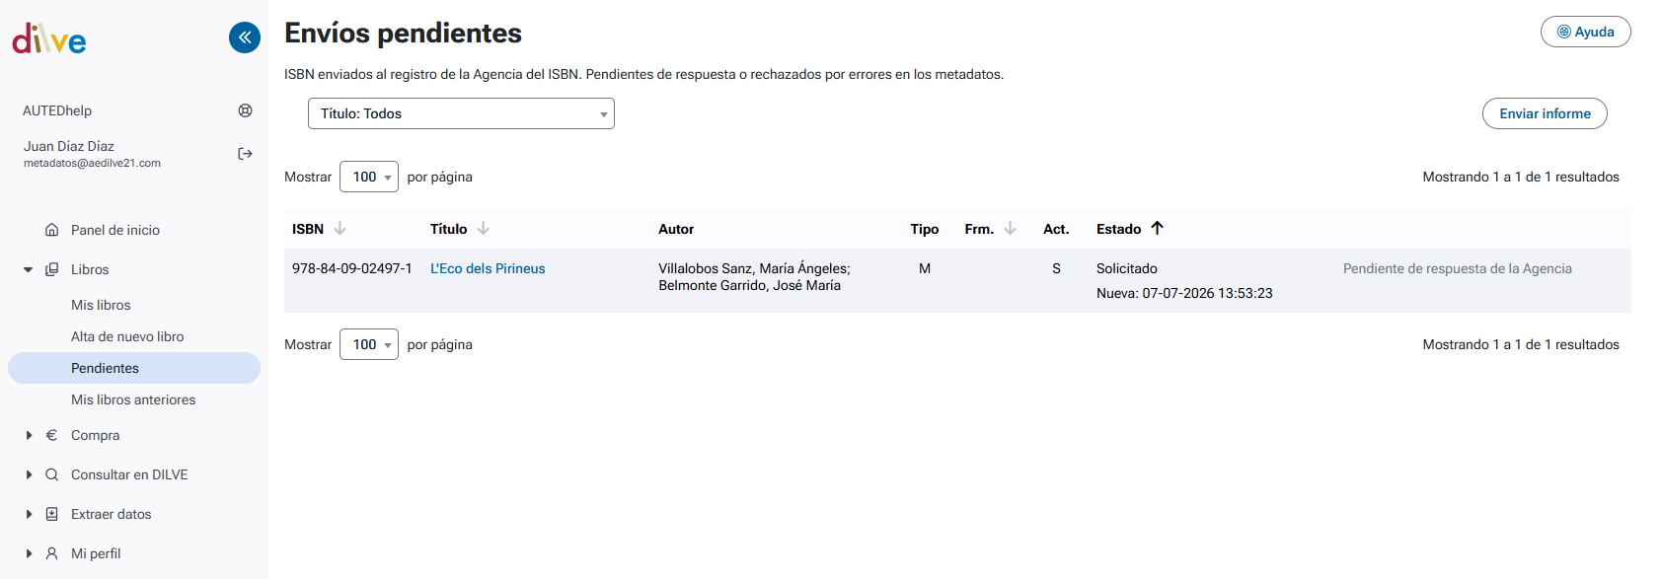Viewport: 1662px width, 579px height.
Task: Open the Título: Todos filter dropdown
Action: [x=461, y=113]
